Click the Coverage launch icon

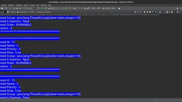tap(70, 8)
